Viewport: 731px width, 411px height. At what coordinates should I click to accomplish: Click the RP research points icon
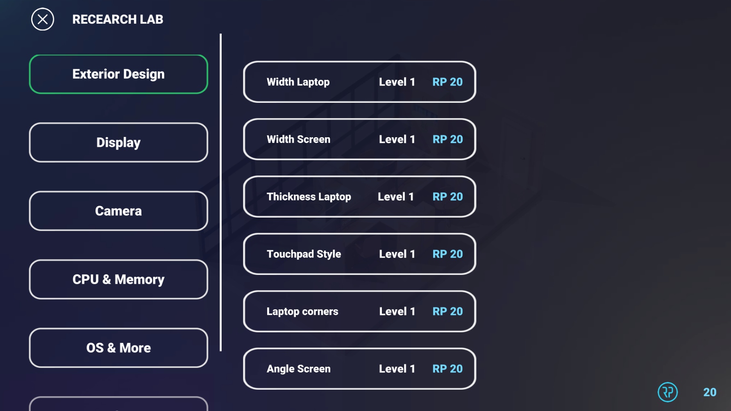coord(667,392)
